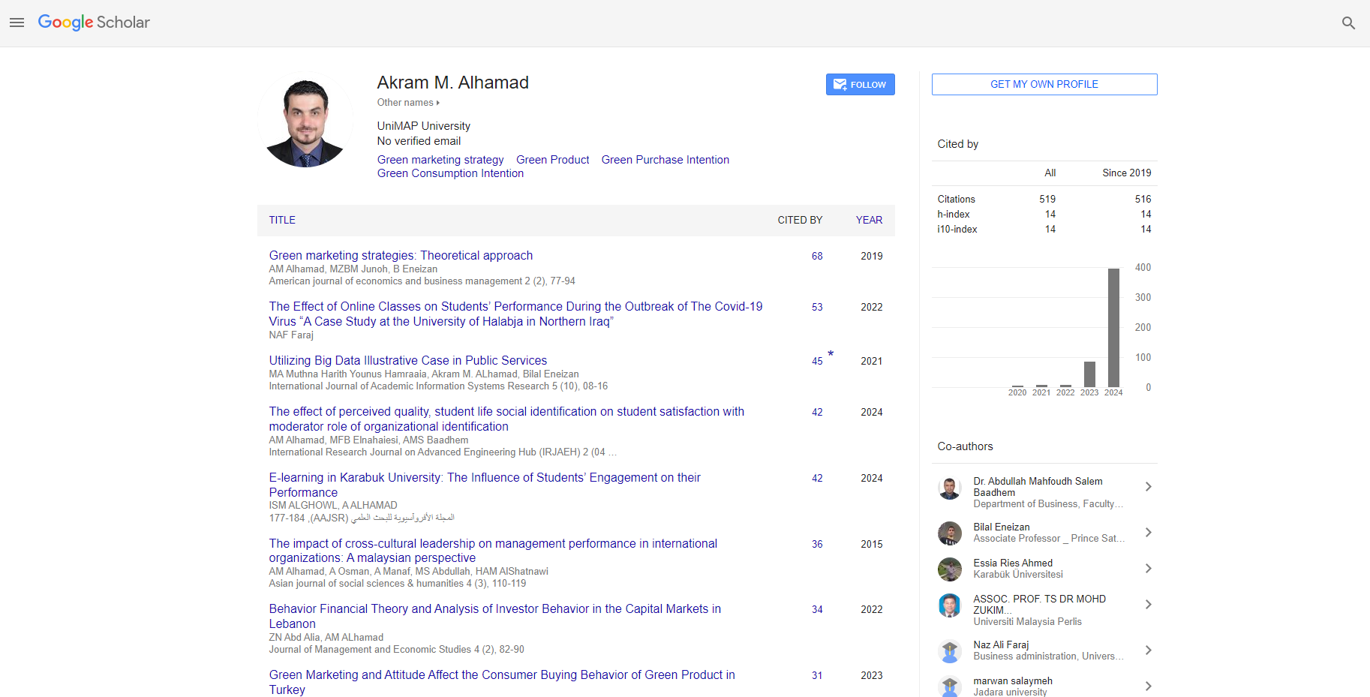Open chevron next to Naz Ali Faraj
The height and width of the screenshot is (697, 1370).
pos(1148,650)
